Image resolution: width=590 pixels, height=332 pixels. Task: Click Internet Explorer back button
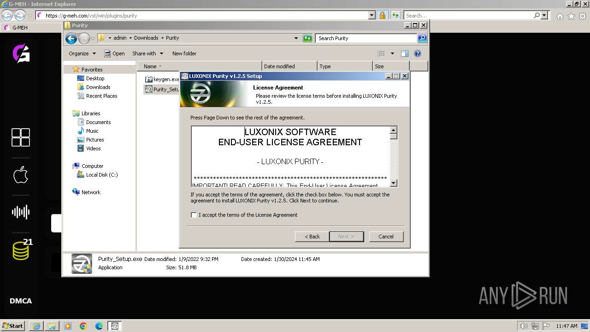pyautogui.click(x=7, y=16)
